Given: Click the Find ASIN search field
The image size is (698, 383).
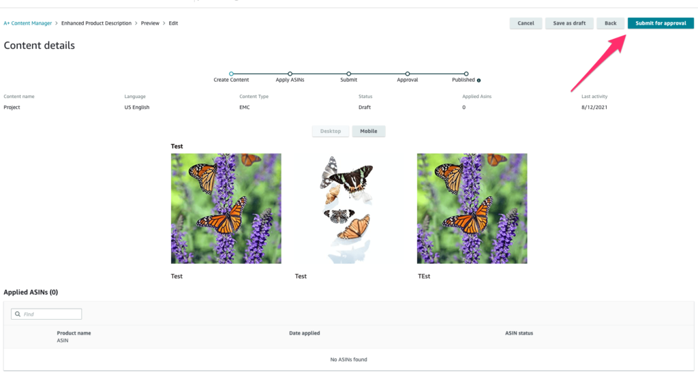Looking at the screenshot, I should point(46,314).
